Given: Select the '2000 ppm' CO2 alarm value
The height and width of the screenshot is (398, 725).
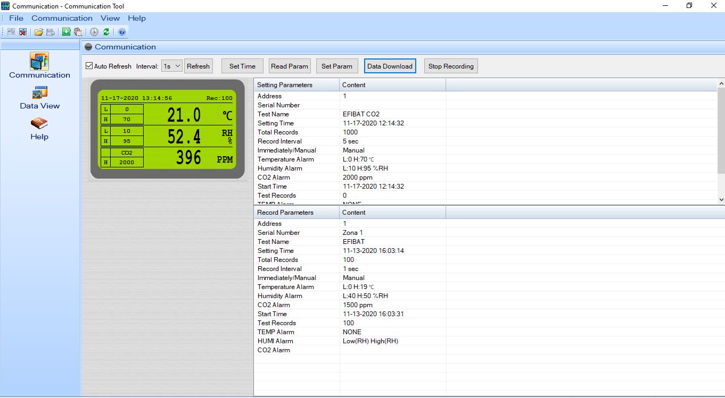Looking at the screenshot, I should [x=357, y=177].
